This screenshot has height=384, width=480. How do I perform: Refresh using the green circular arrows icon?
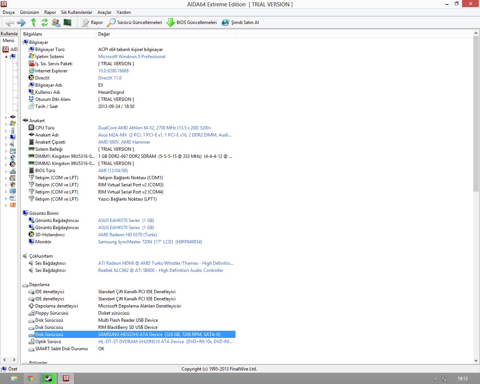tap(45, 22)
